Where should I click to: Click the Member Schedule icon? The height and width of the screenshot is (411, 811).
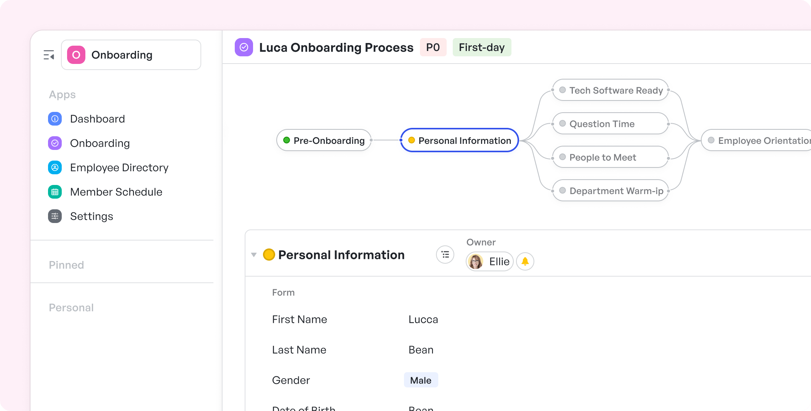pyautogui.click(x=54, y=191)
